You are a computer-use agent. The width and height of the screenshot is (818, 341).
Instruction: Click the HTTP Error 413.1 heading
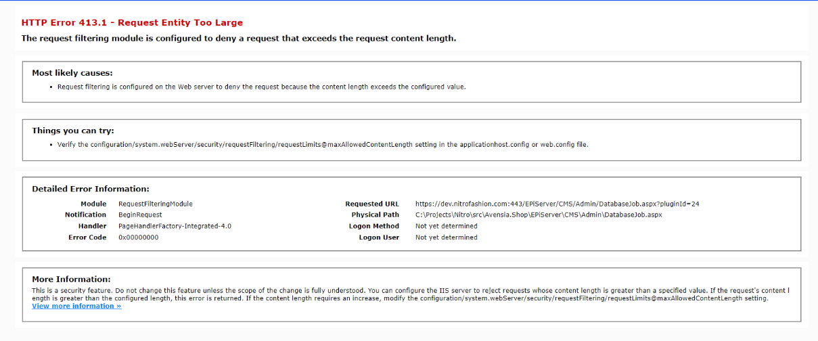tap(132, 22)
